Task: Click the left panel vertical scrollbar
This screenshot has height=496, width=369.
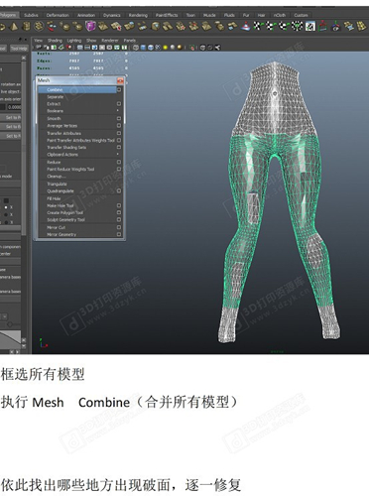Action: click(24, 146)
